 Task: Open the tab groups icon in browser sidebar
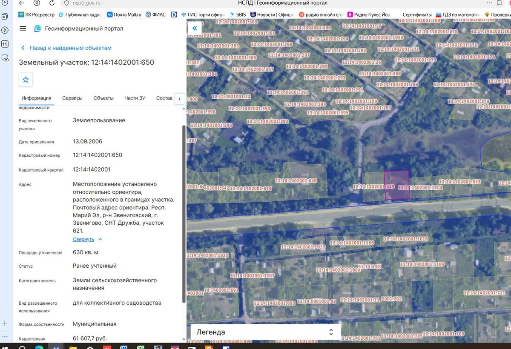coord(5,17)
